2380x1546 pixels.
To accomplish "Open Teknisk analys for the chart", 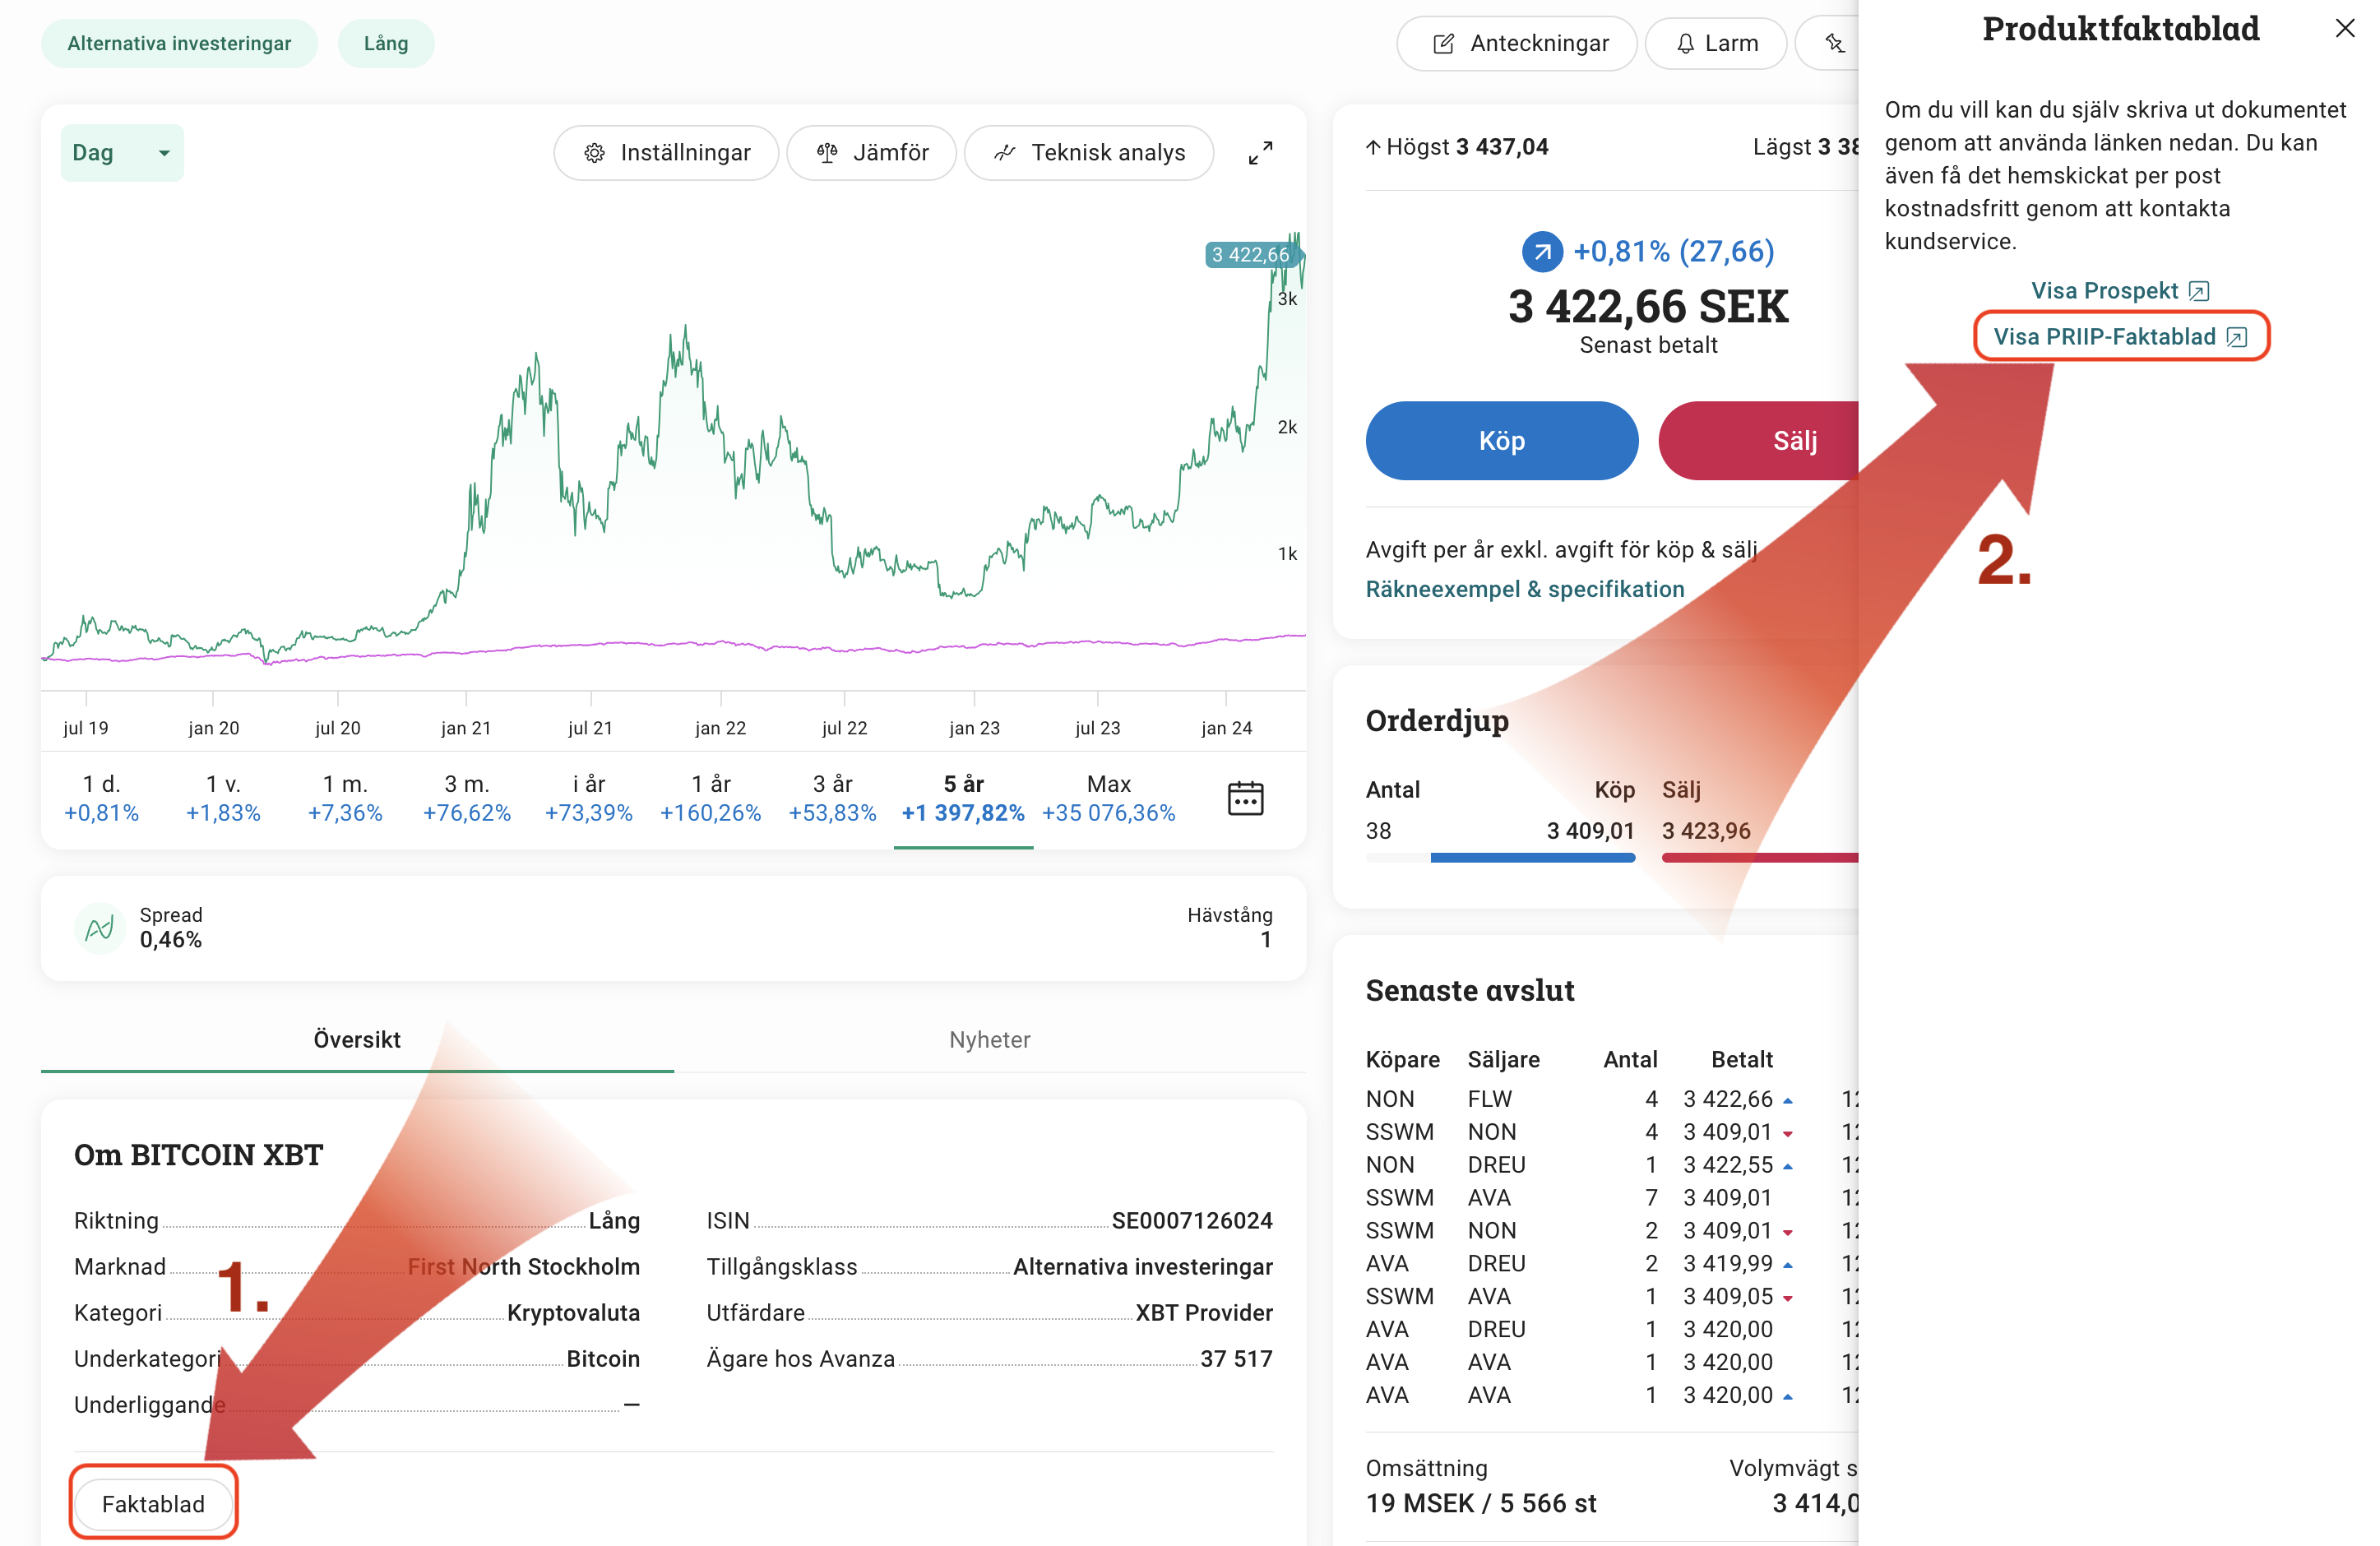I will pos(1089,153).
